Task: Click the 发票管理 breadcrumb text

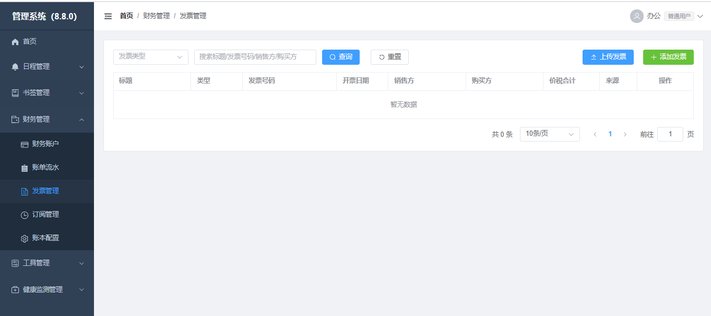Action: (193, 16)
